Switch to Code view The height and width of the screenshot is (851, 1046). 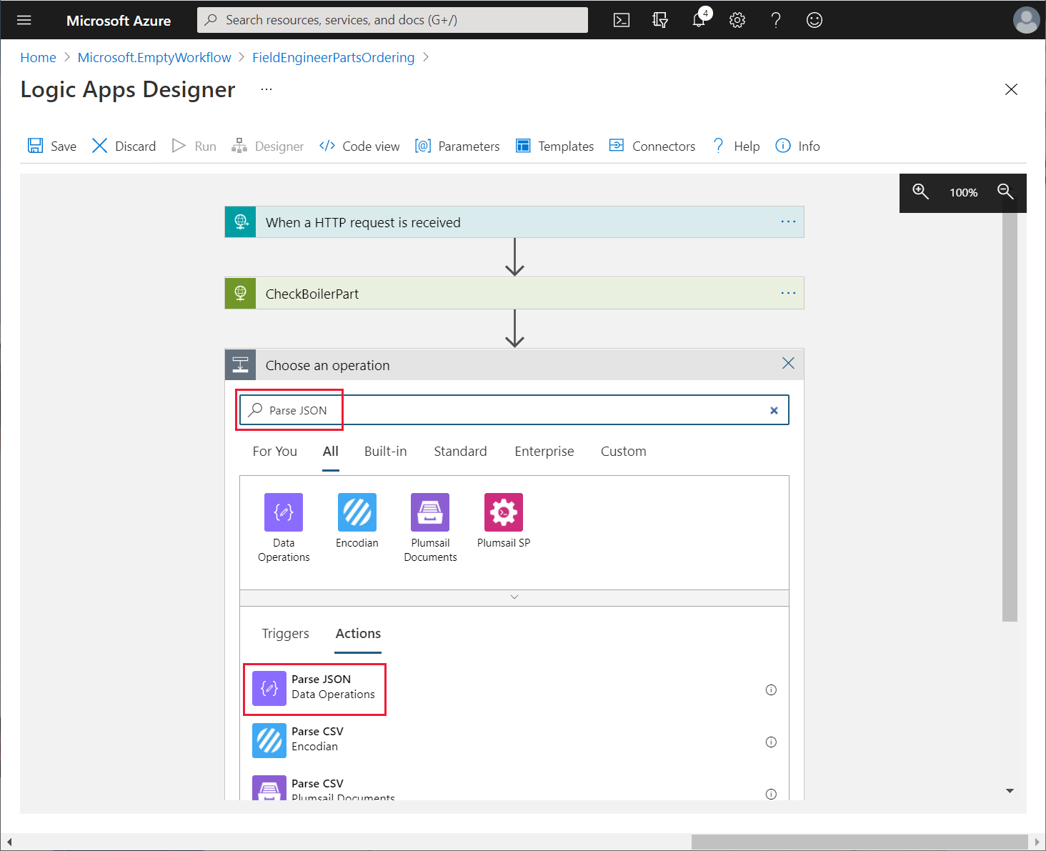pos(359,146)
